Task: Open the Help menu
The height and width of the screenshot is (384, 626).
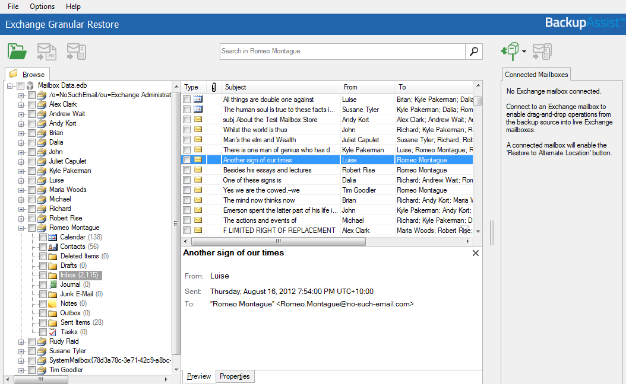Action: [x=73, y=7]
